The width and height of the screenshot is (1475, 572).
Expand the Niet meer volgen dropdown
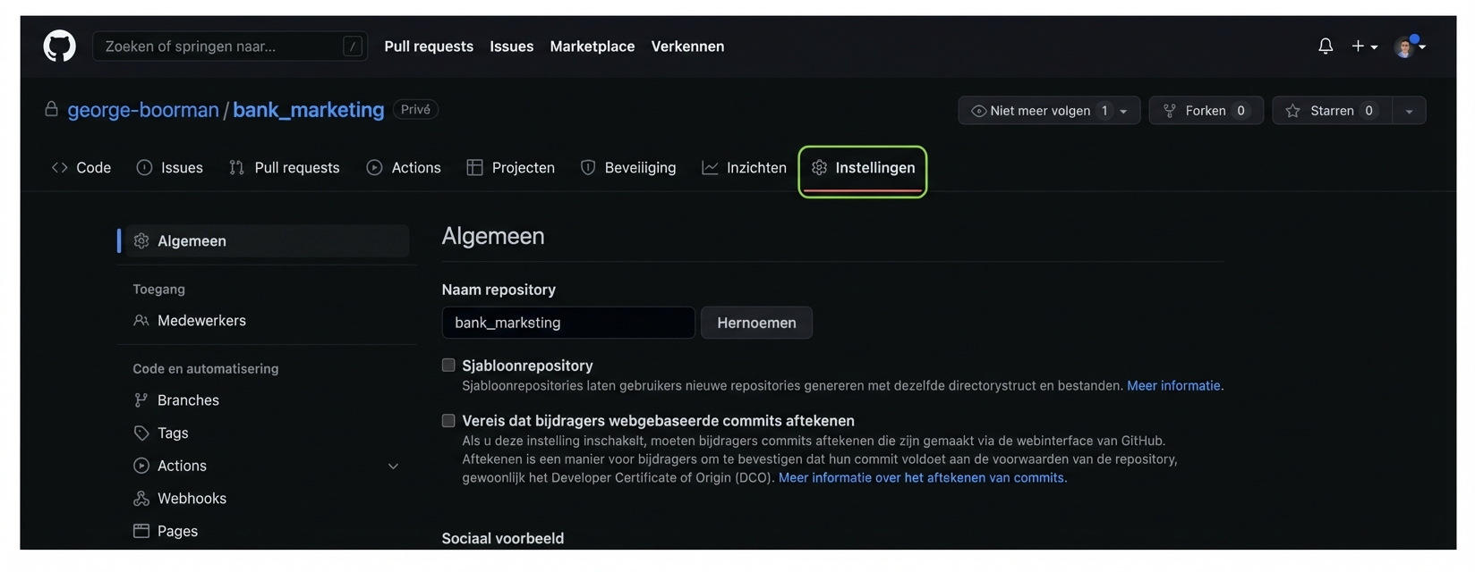(x=1124, y=110)
